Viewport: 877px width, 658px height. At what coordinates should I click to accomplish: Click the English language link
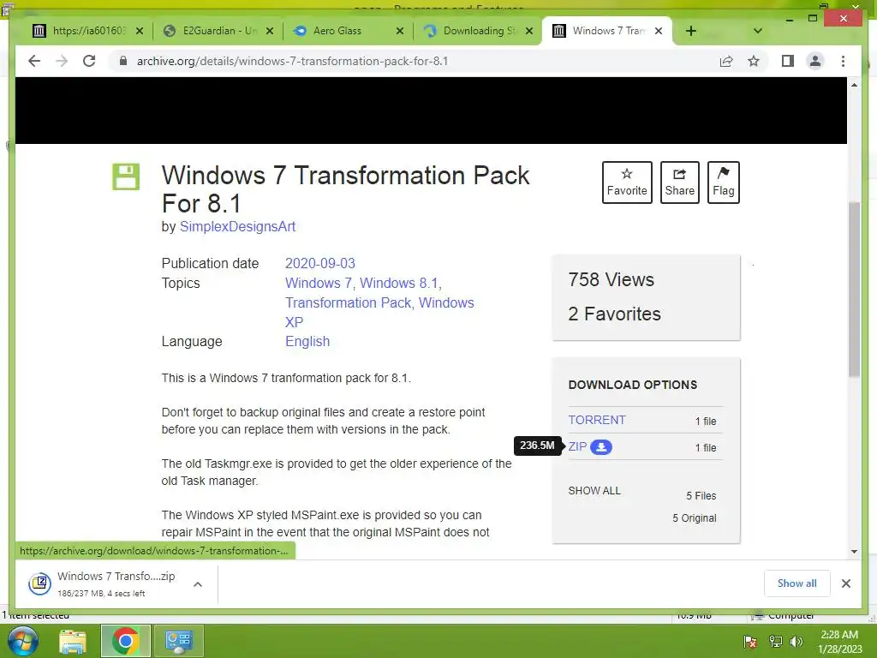tap(307, 341)
